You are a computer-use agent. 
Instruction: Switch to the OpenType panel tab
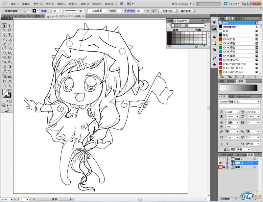[x=243, y=97]
